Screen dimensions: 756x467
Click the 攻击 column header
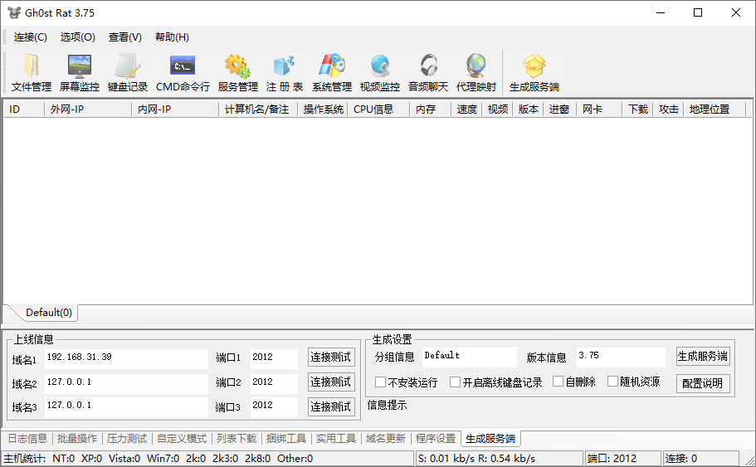668,109
